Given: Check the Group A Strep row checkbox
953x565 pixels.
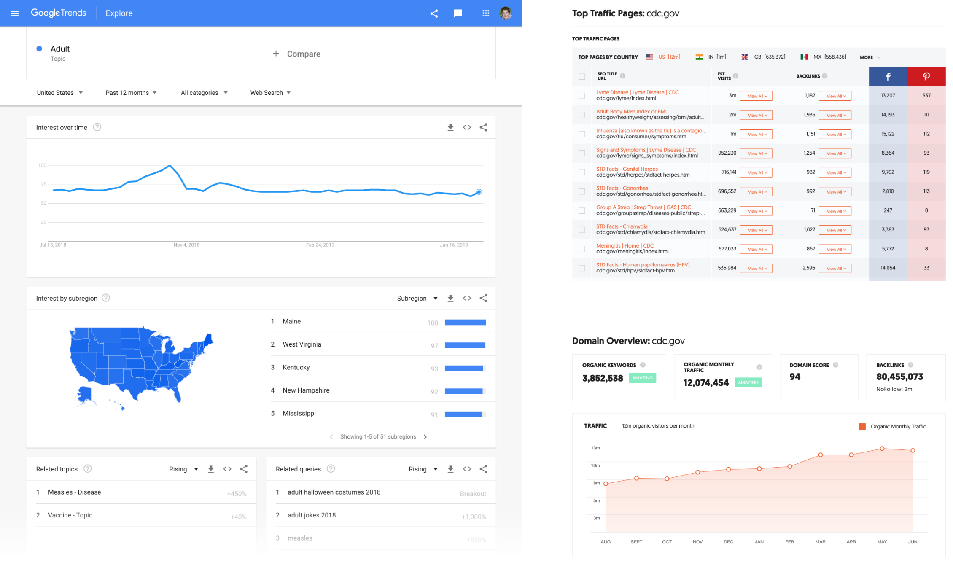Looking at the screenshot, I should (582, 210).
